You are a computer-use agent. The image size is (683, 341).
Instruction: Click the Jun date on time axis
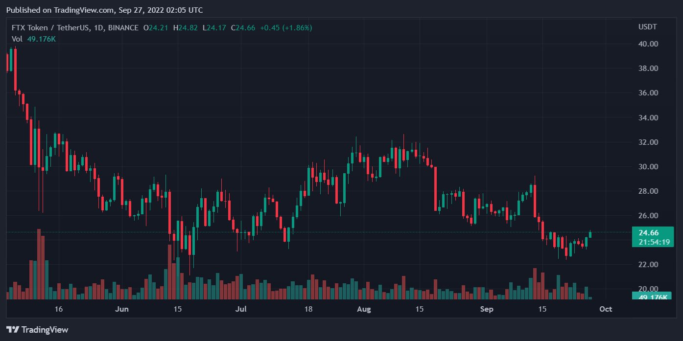pyautogui.click(x=121, y=309)
